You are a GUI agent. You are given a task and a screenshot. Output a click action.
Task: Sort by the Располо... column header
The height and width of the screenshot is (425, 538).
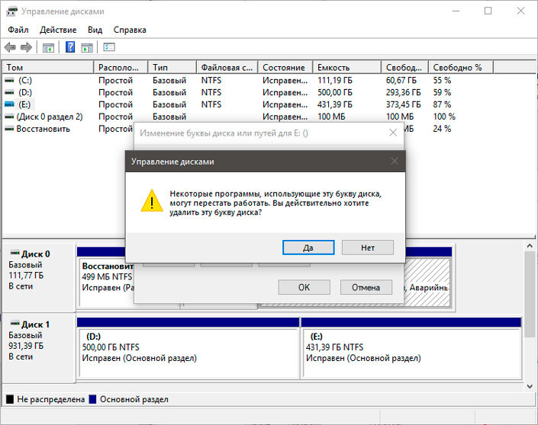[121, 68]
